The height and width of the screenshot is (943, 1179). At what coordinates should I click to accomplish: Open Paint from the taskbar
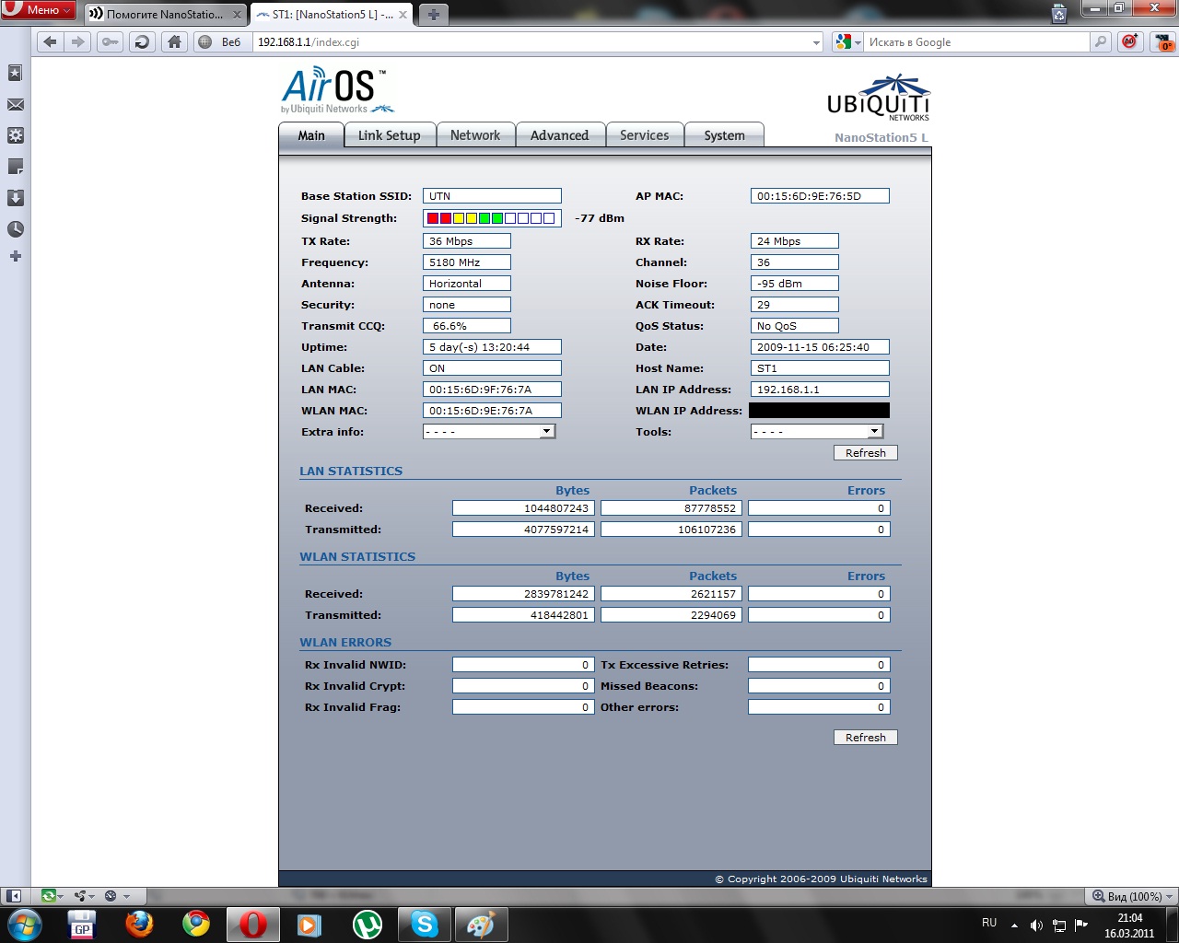click(x=481, y=924)
